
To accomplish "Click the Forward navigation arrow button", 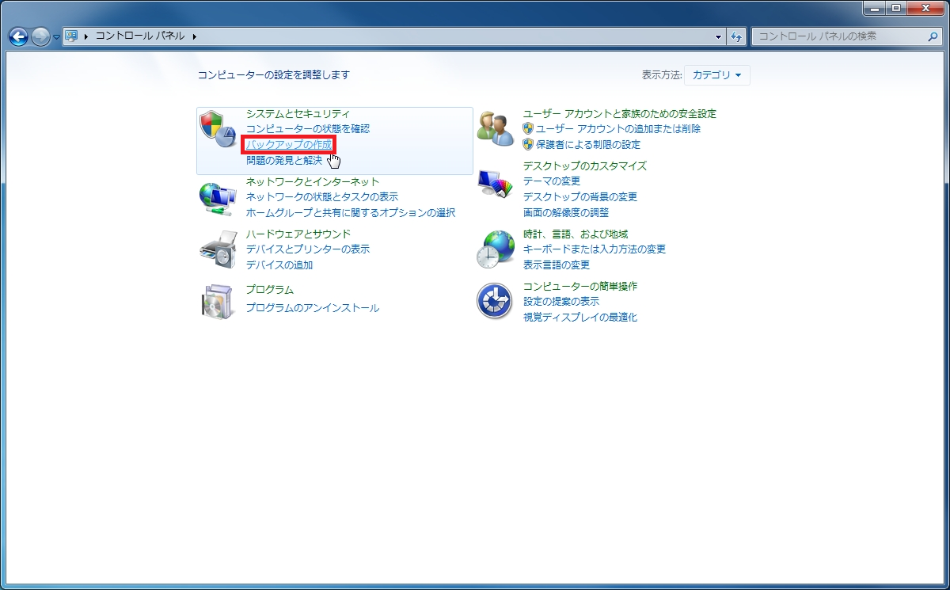I will tap(40, 36).
